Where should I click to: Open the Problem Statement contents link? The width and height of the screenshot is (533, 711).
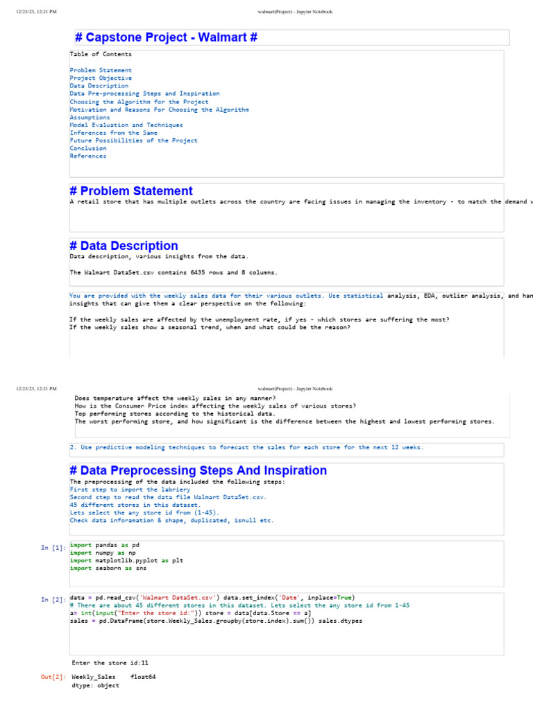pos(101,70)
